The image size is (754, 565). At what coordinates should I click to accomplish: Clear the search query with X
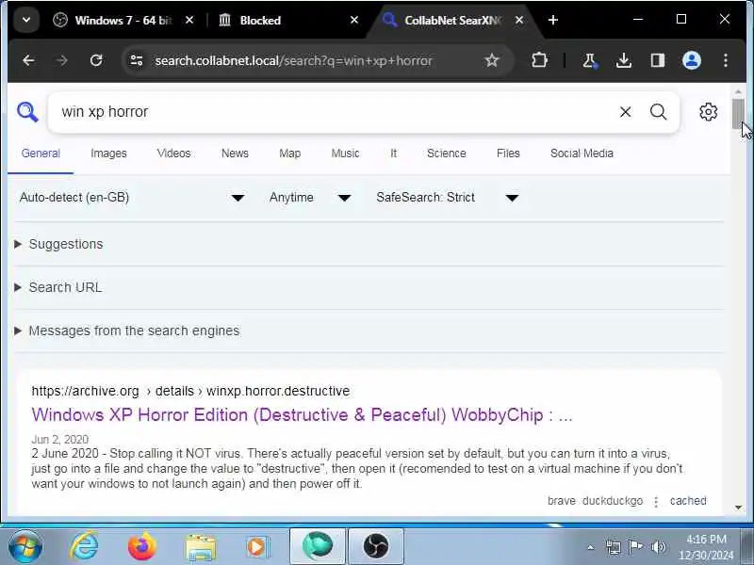[x=625, y=112]
